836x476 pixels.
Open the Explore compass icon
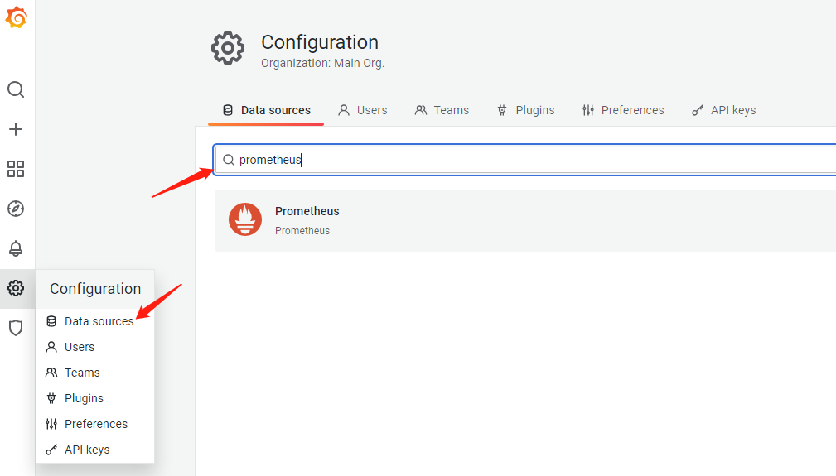tap(16, 209)
